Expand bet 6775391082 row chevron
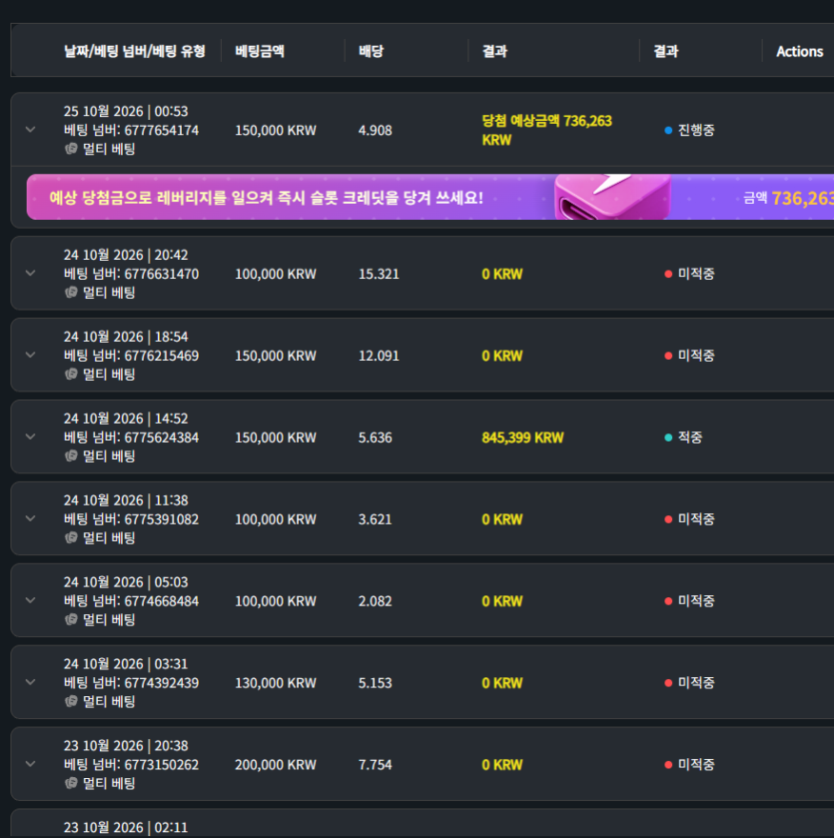 click(30, 518)
